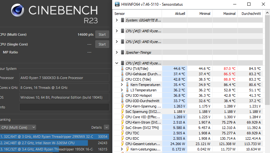Viewport: 270px width, 153px height.
Task: Select ranking entry Threadripper 1950X 16315
Action: click(x=55, y=149)
